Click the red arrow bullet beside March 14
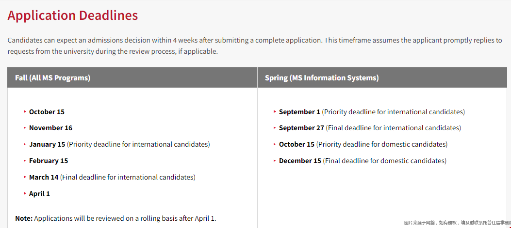 [25, 177]
